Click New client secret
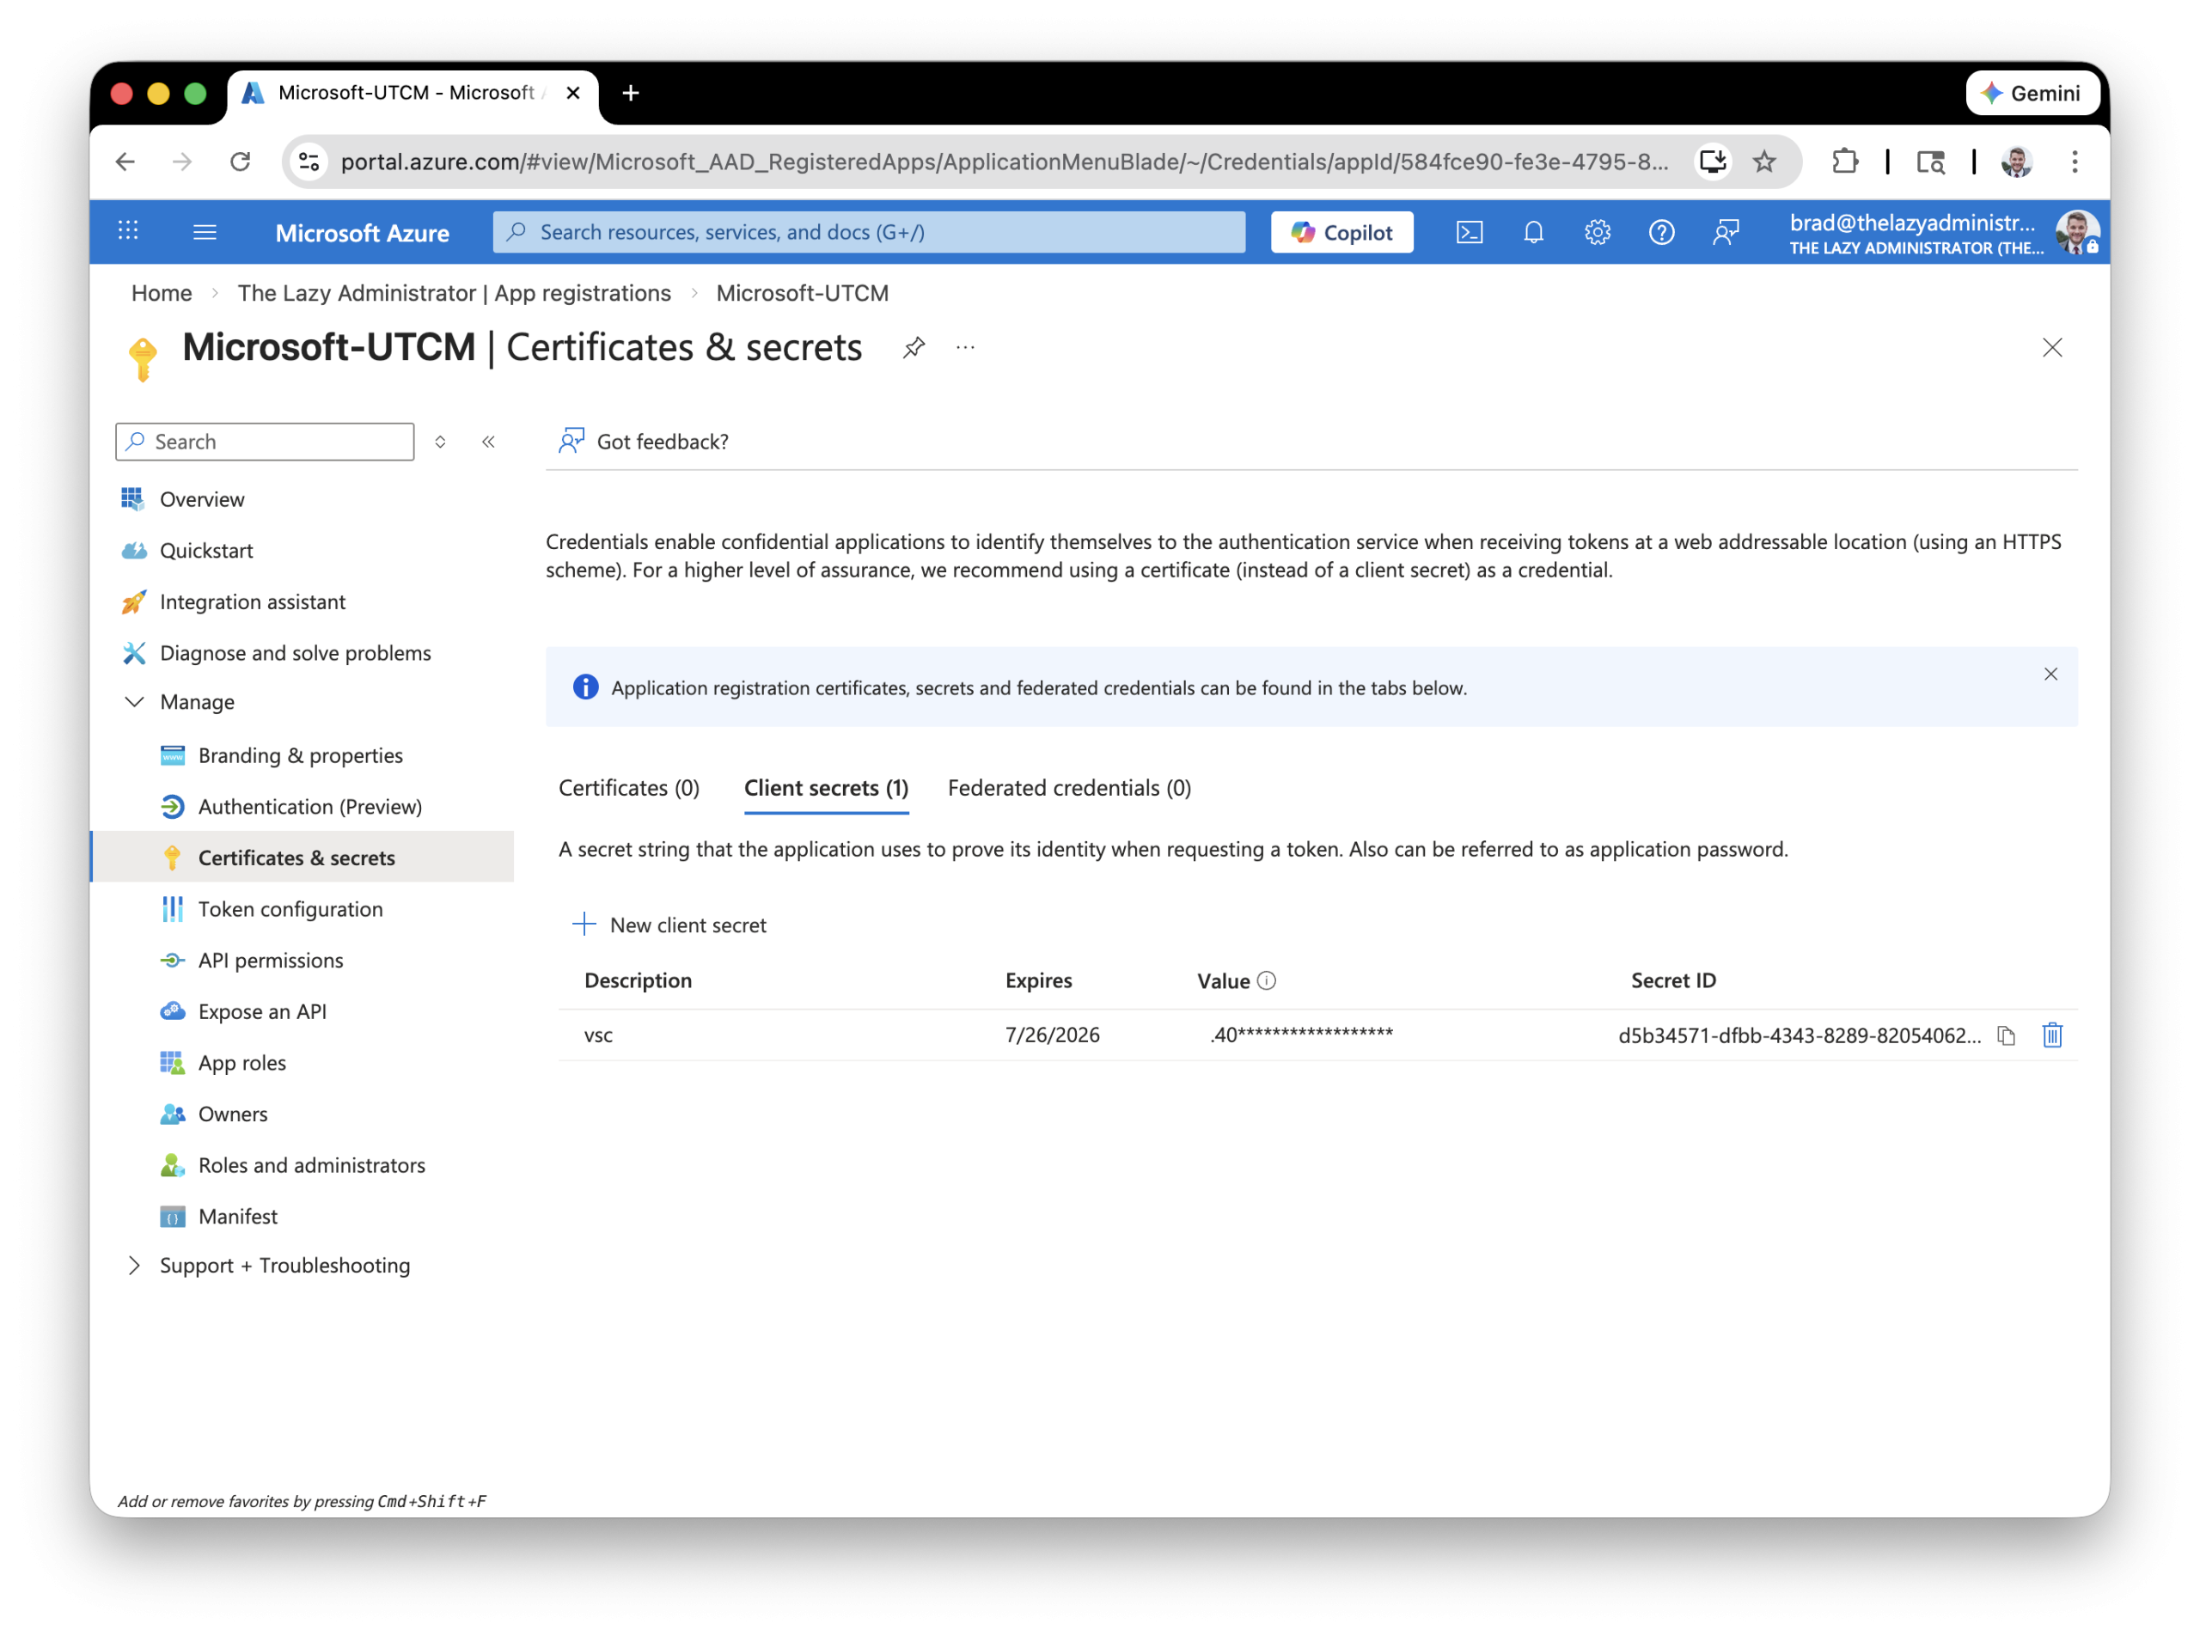 [x=670, y=925]
